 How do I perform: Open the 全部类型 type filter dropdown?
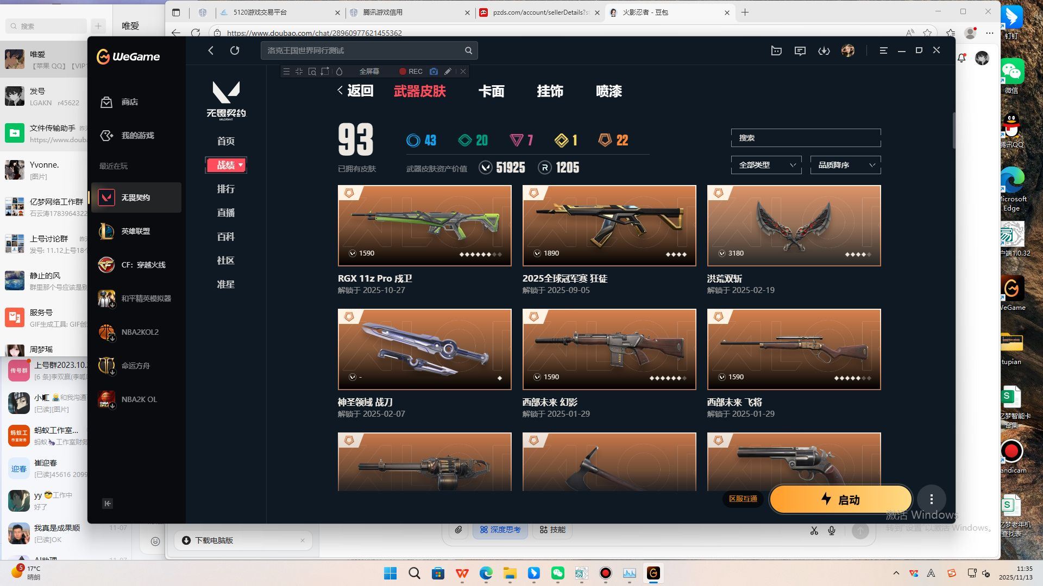tap(766, 165)
